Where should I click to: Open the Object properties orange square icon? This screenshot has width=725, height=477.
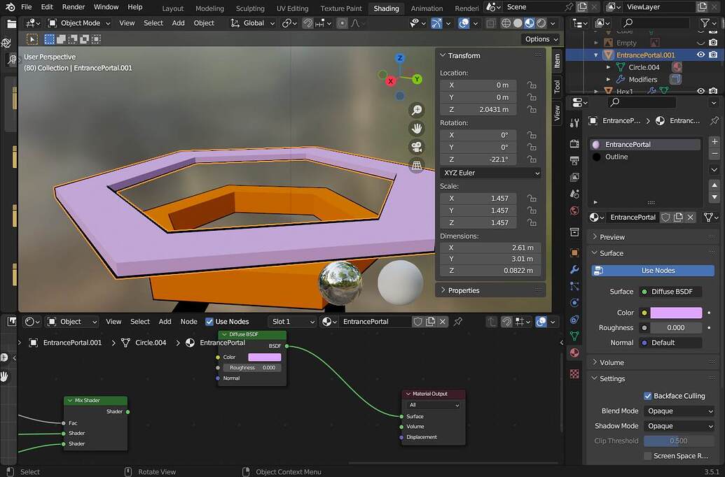click(574, 252)
